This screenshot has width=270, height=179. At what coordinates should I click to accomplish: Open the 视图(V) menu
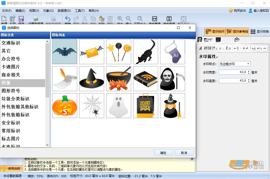click(34, 11)
